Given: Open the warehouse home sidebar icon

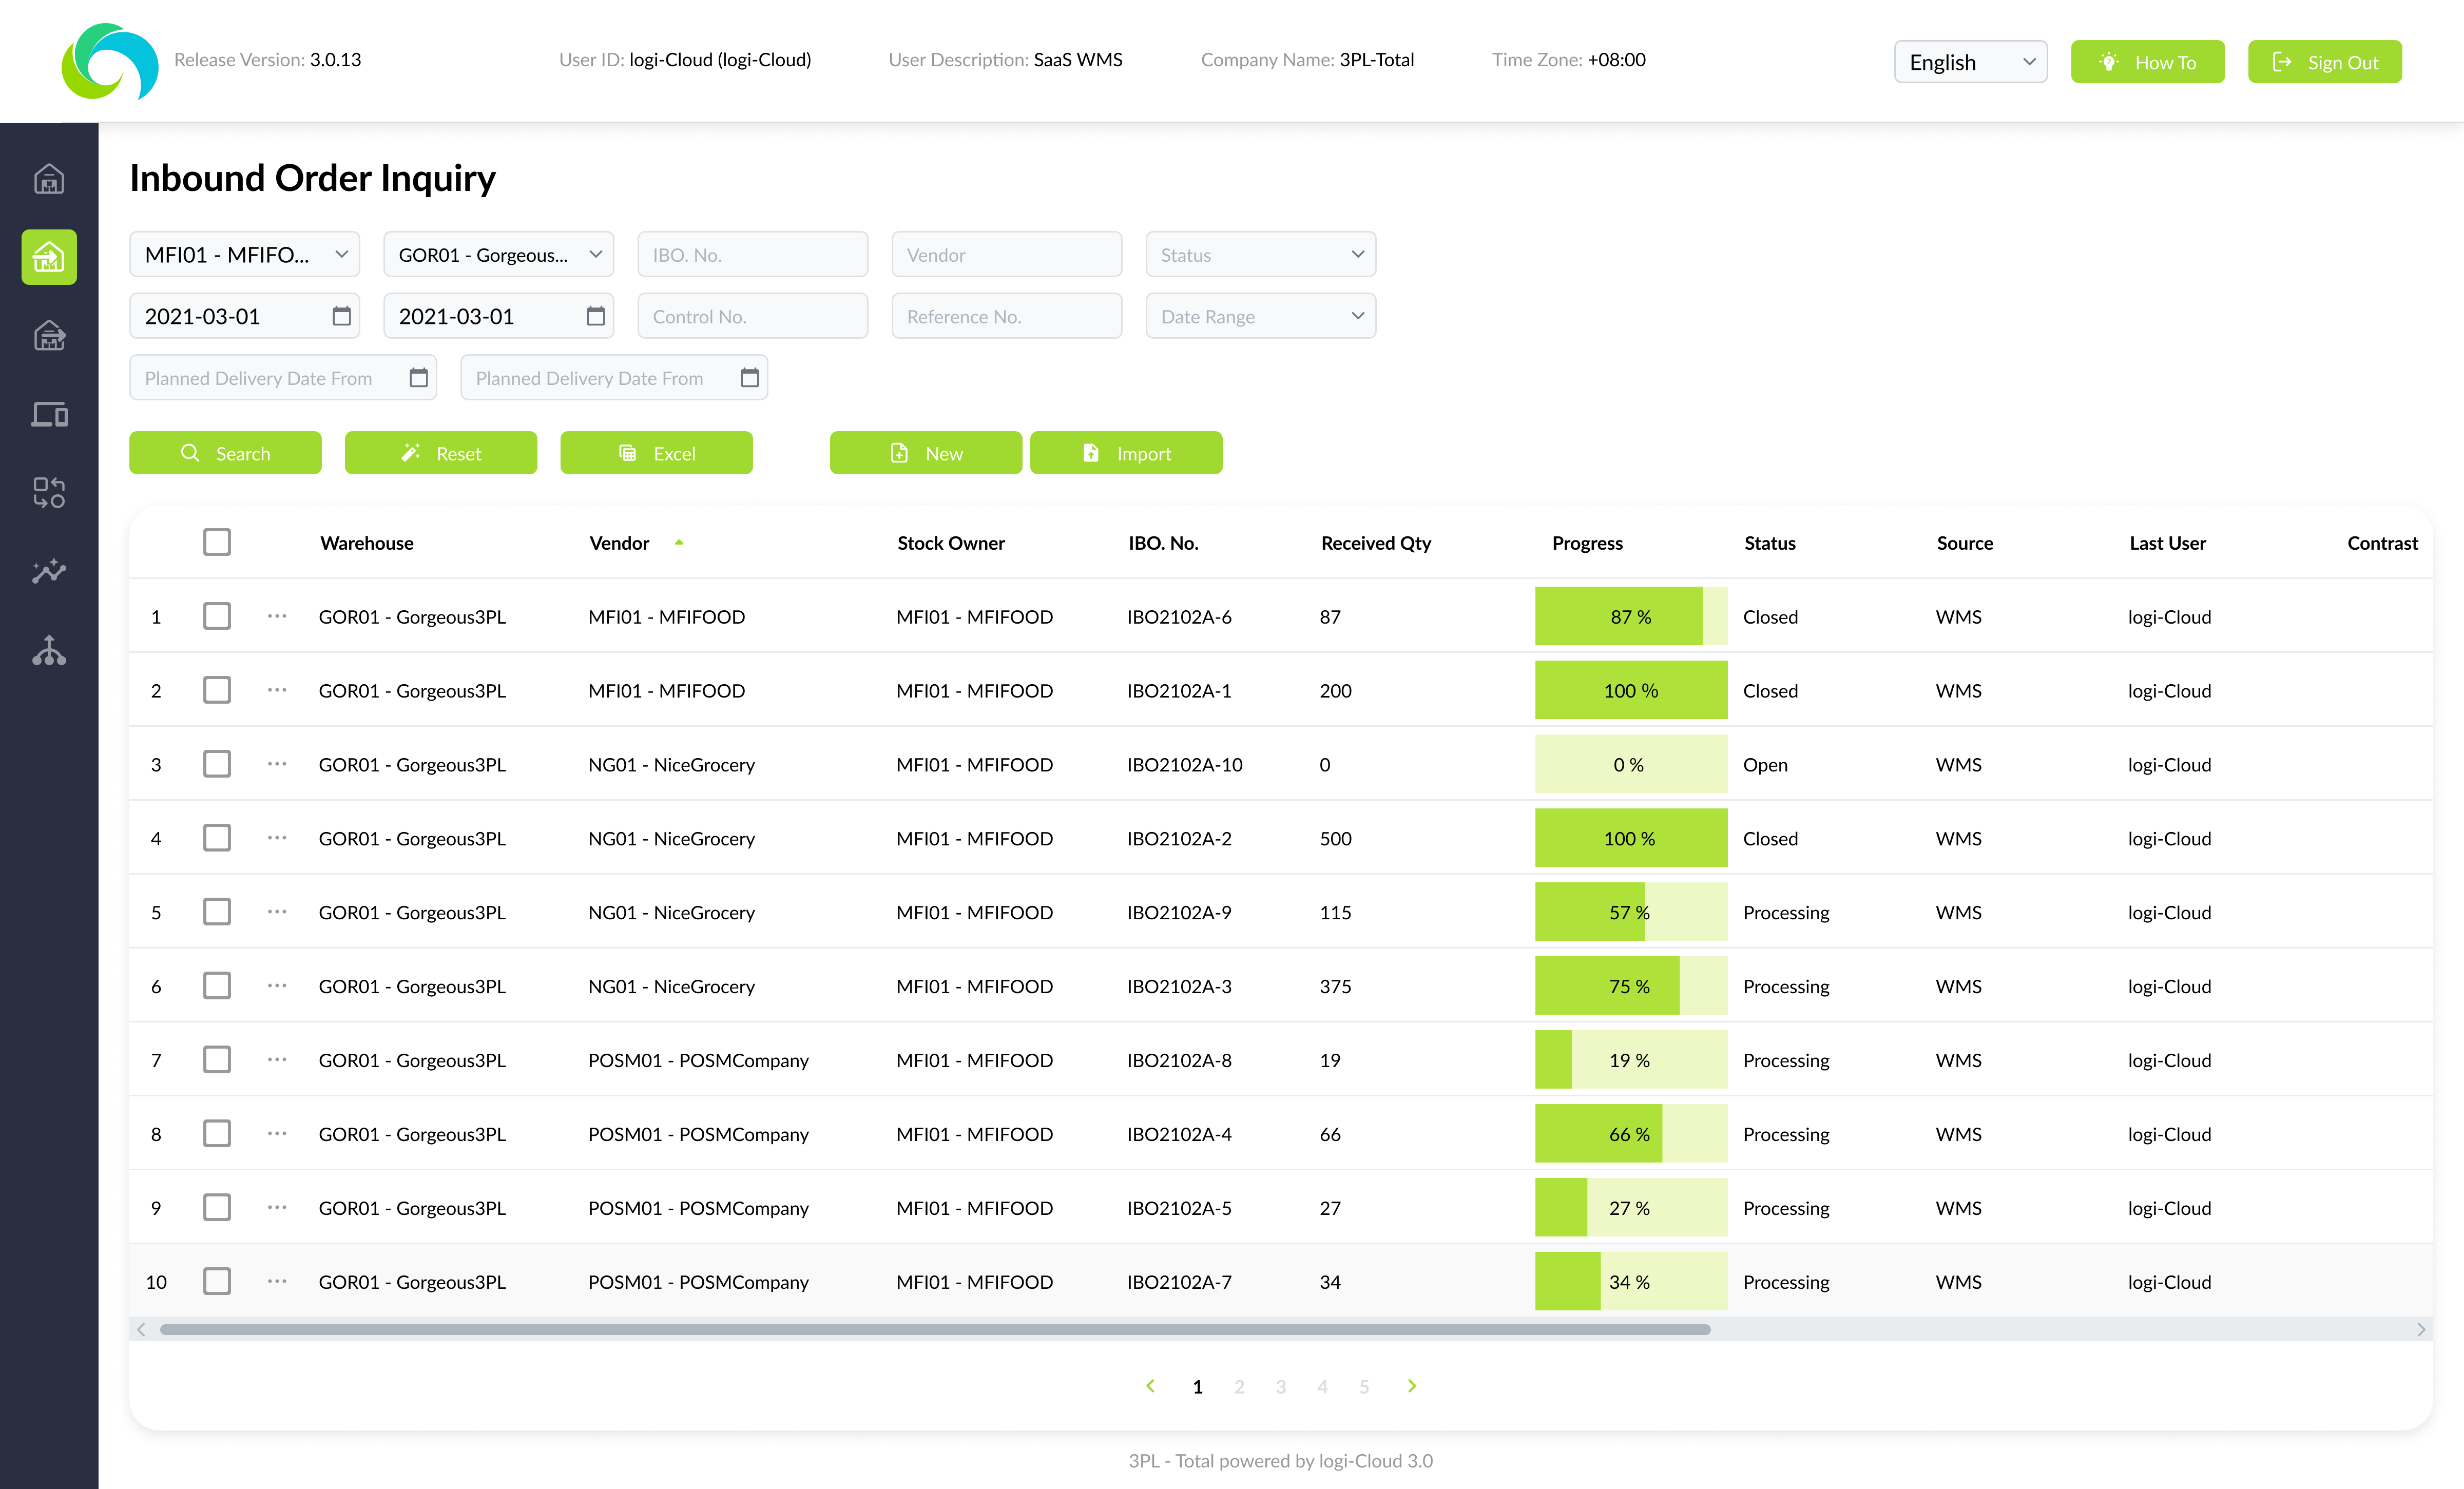Looking at the screenshot, I should click(48, 178).
